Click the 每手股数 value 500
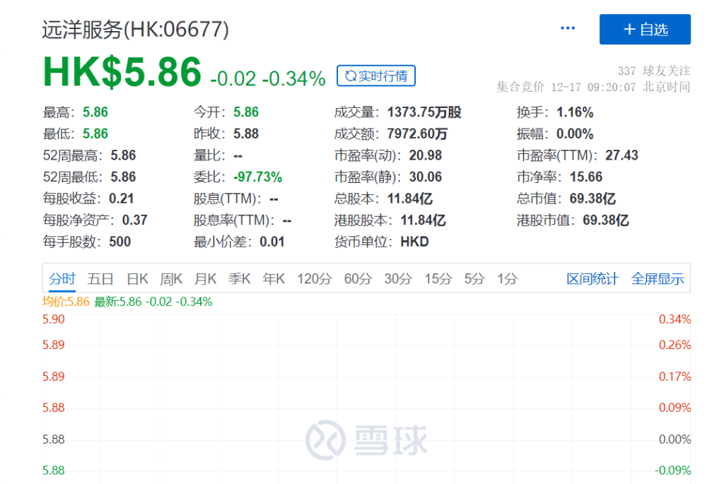Viewport: 724px width, 484px height. [119, 242]
